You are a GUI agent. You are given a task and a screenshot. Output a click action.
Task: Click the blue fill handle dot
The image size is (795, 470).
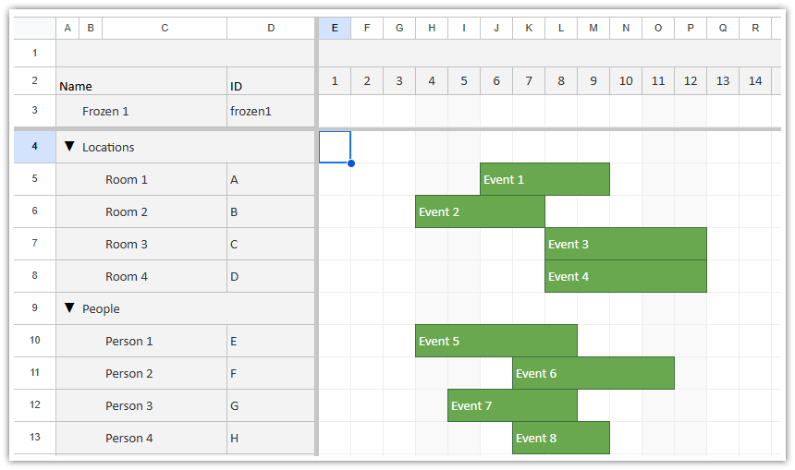pyautogui.click(x=351, y=163)
